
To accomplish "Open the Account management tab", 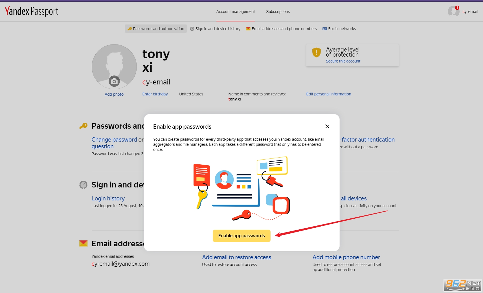I will (x=235, y=12).
